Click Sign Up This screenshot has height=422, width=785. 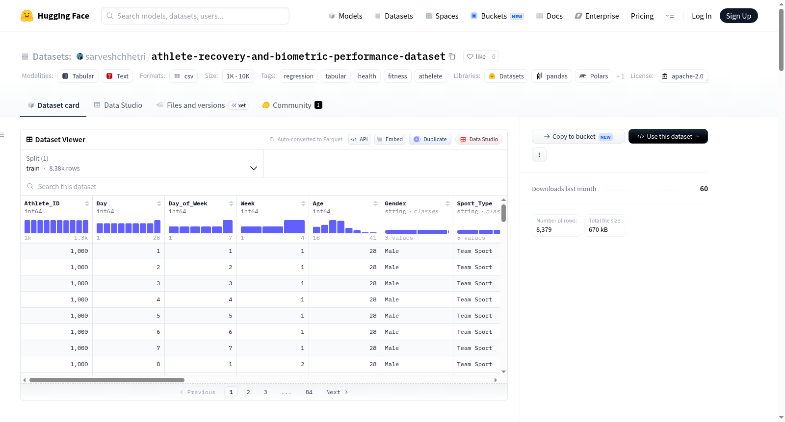click(x=738, y=16)
